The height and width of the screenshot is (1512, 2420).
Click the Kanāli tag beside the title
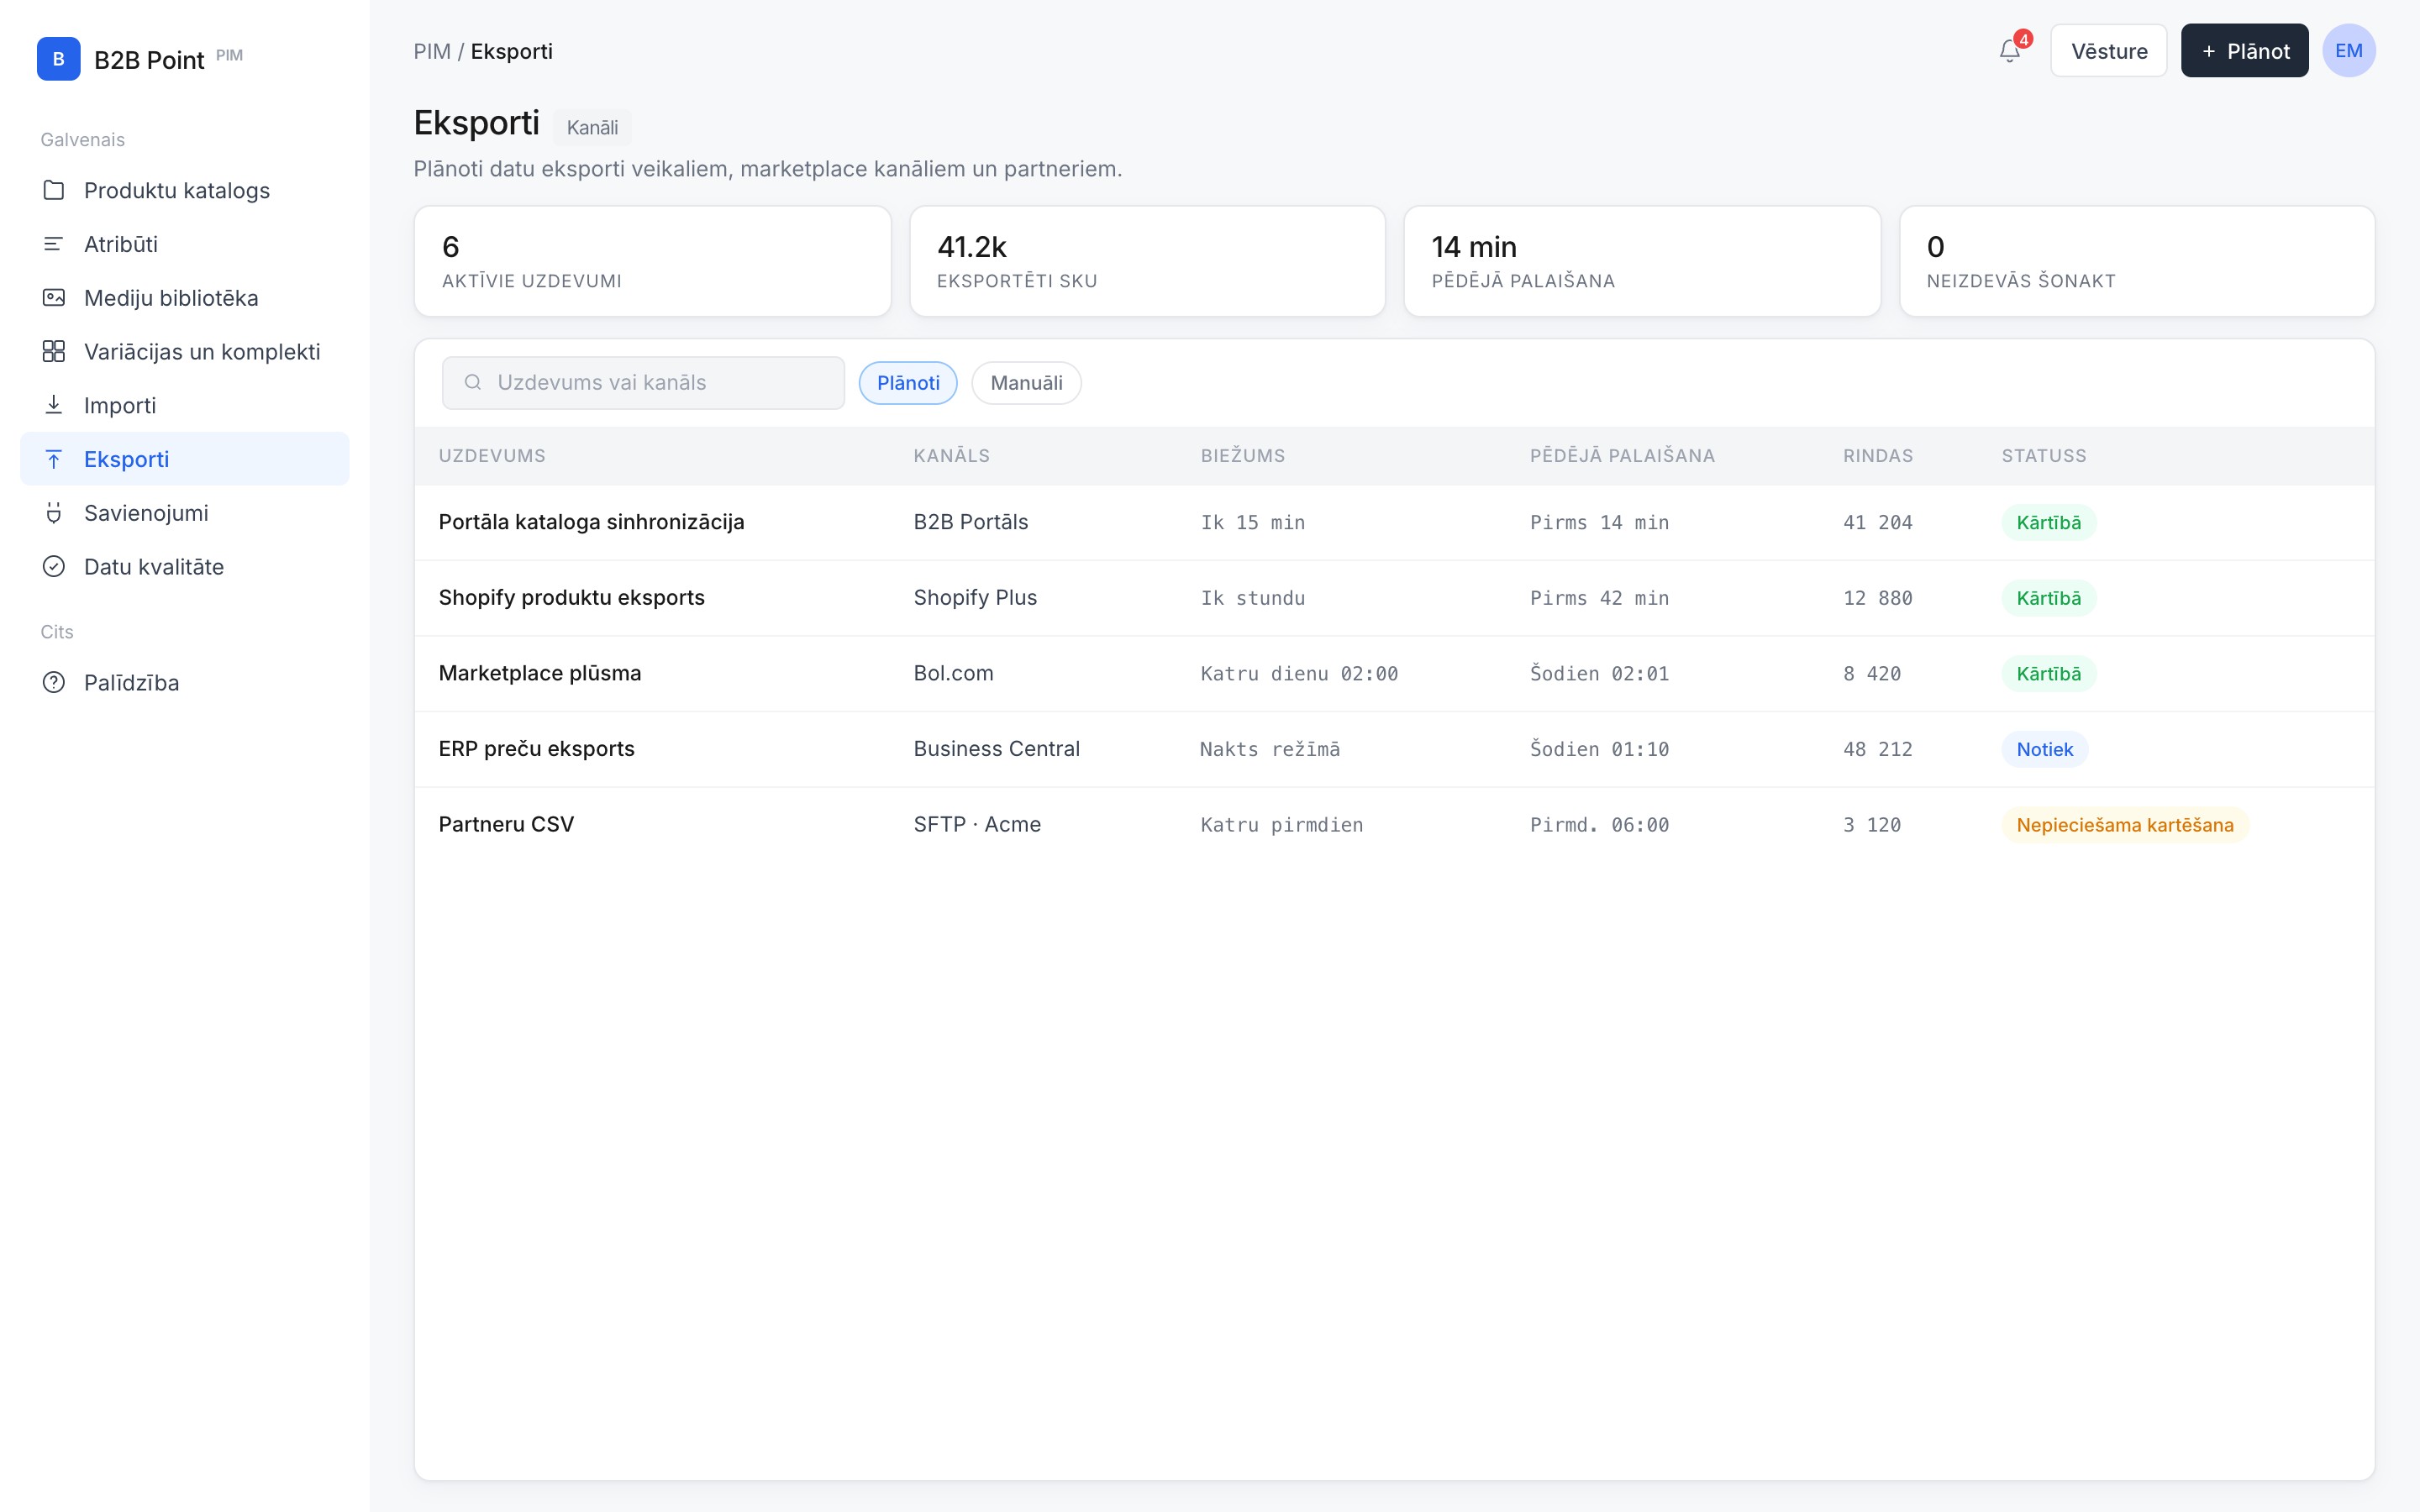(x=592, y=128)
